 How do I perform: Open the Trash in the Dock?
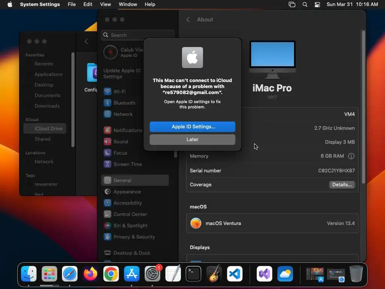356,274
